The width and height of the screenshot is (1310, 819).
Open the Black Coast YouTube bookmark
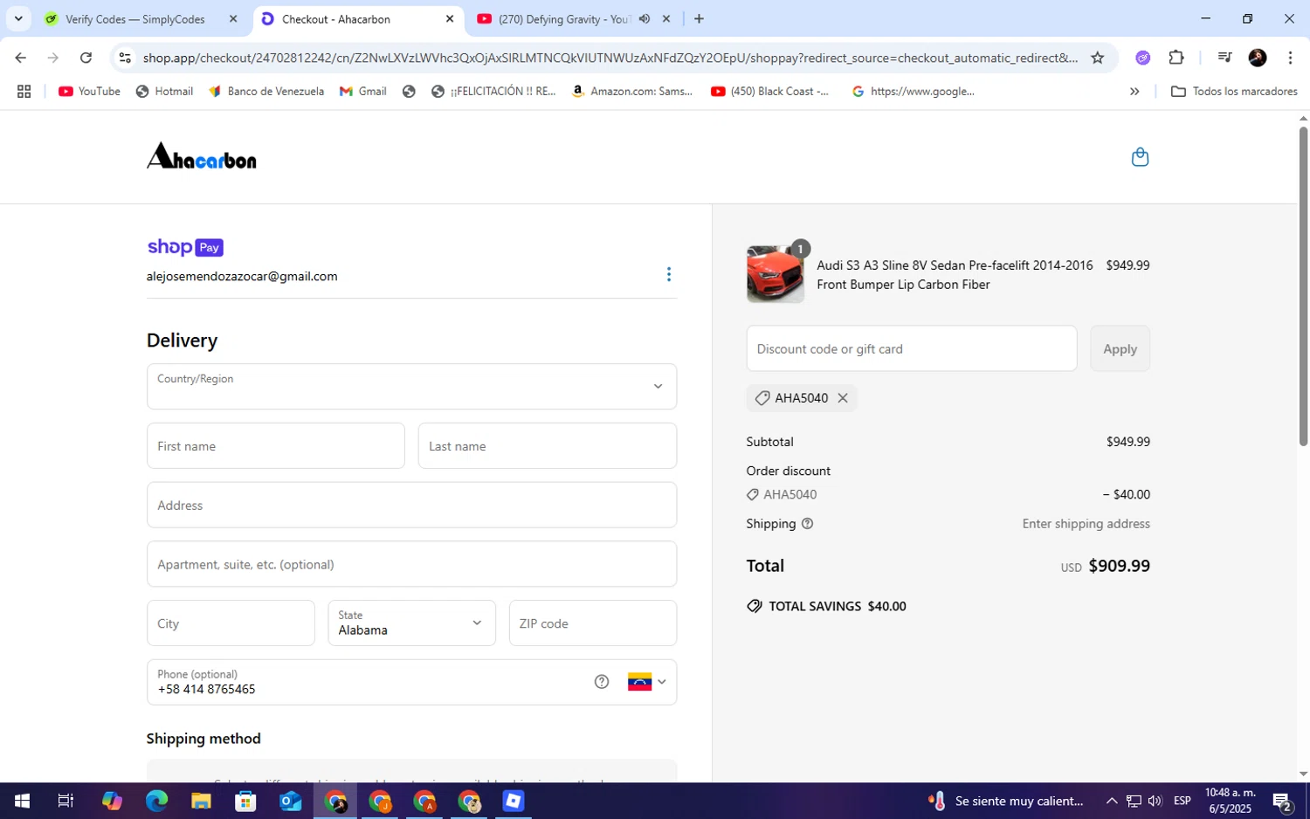(770, 91)
